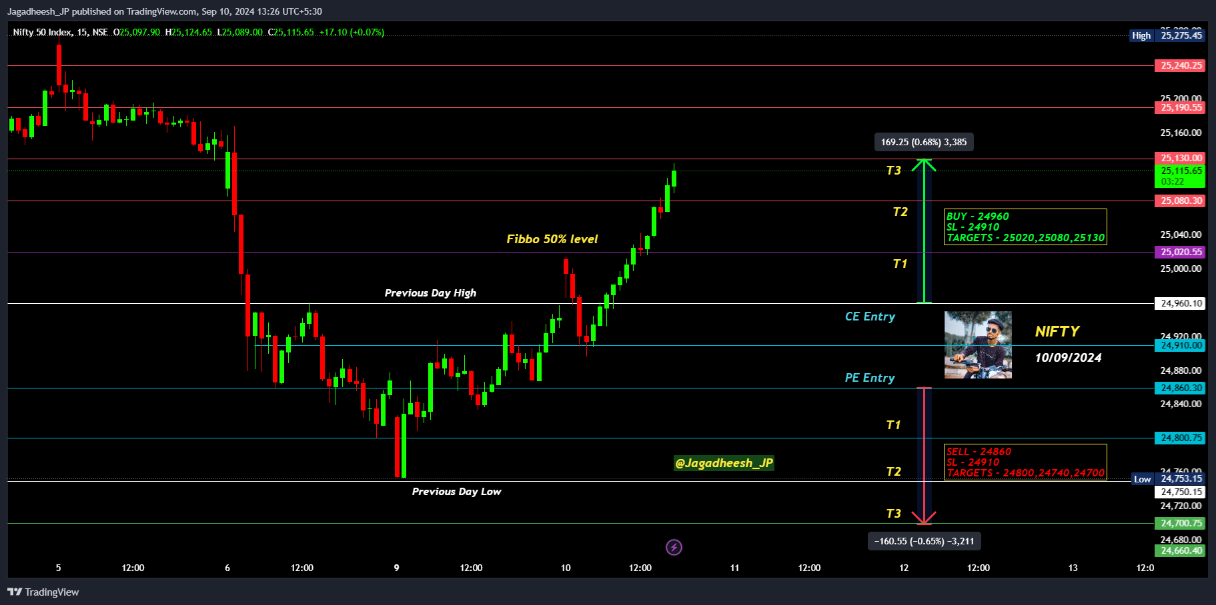Select T2 label near Previous Day Low line
Screen dimensions: 1216x605
point(894,472)
